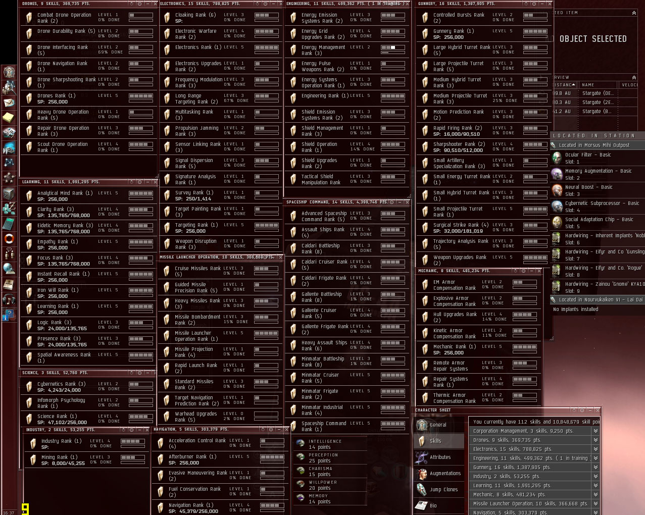Select Located in Nourvukaiken VI row

point(597,300)
